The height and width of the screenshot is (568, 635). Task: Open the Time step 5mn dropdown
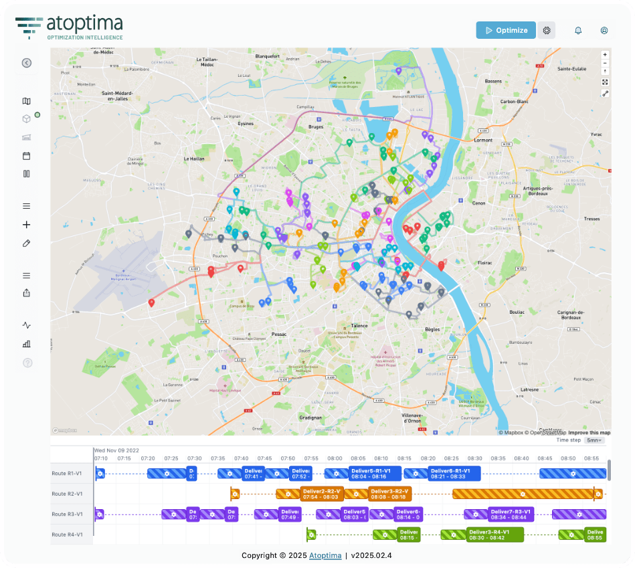click(x=594, y=440)
